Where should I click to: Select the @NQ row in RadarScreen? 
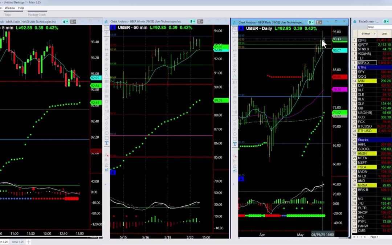(x=372, y=40)
